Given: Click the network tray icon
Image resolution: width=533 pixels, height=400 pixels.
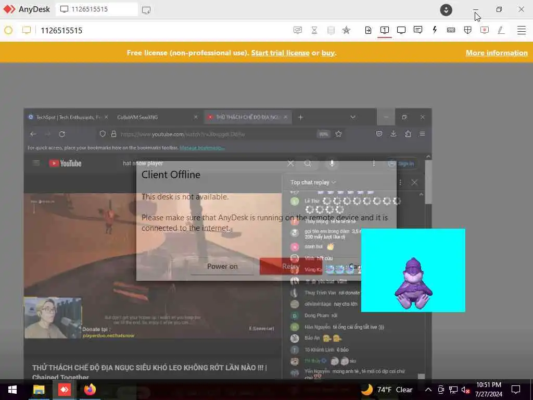Looking at the screenshot, I should (453, 390).
